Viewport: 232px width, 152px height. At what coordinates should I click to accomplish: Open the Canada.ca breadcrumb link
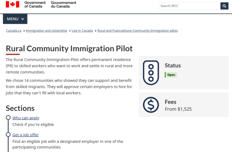pyautogui.click(x=14, y=31)
